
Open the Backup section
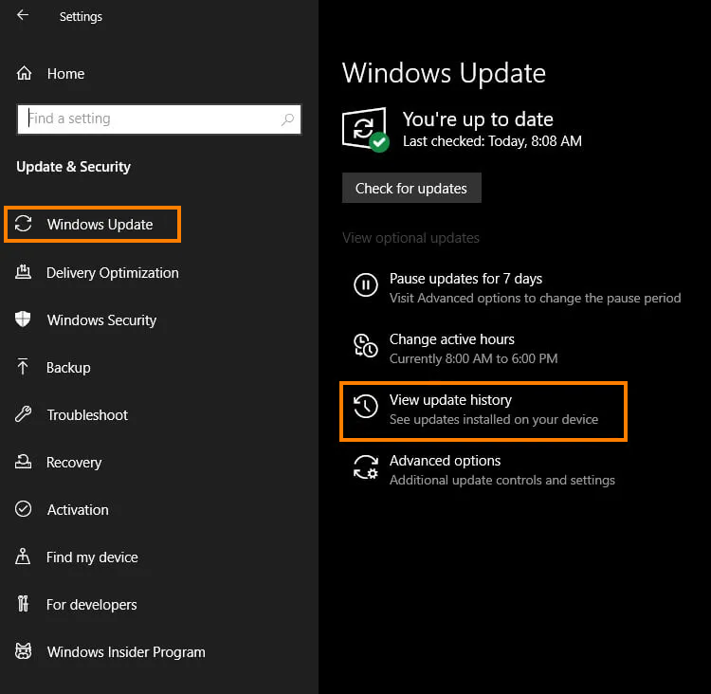tap(68, 368)
